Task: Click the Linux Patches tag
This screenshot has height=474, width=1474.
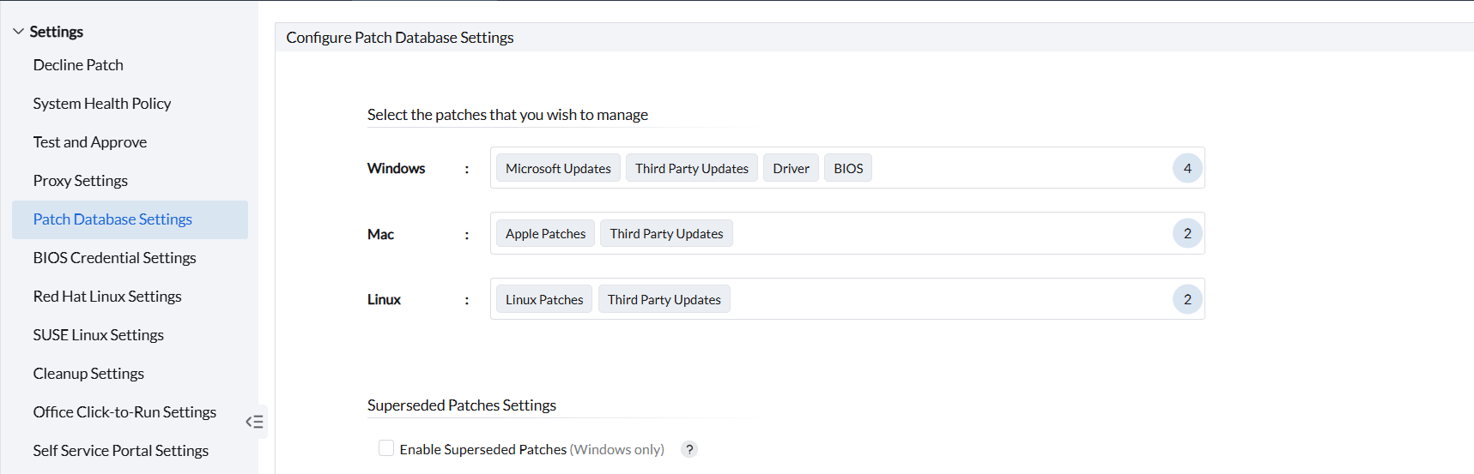Action: click(544, 300)
